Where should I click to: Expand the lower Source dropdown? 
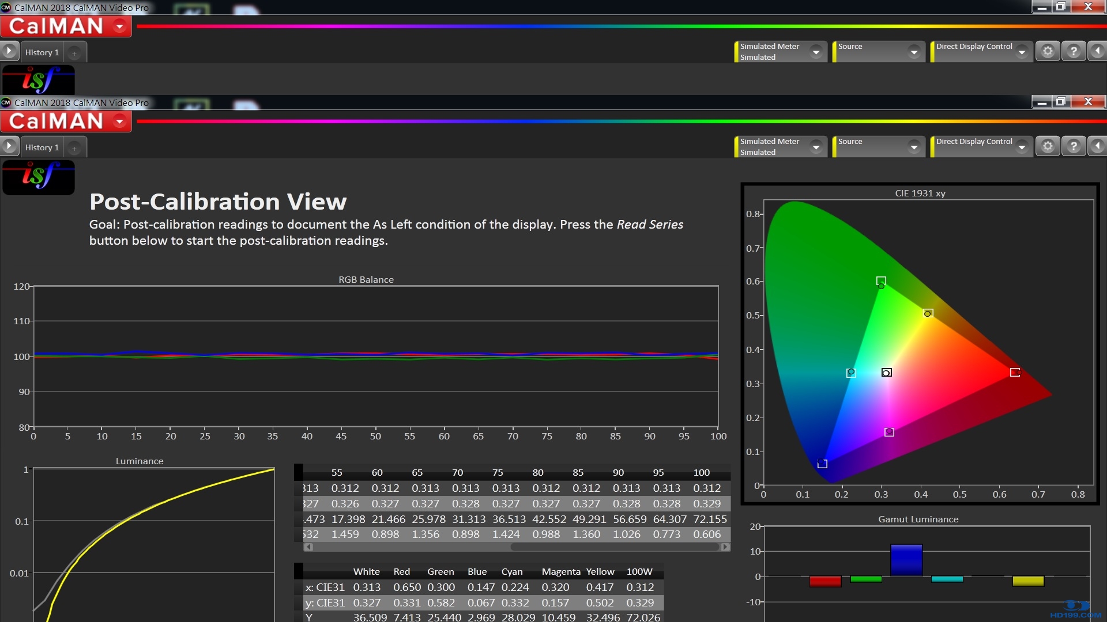coord(913,147)
